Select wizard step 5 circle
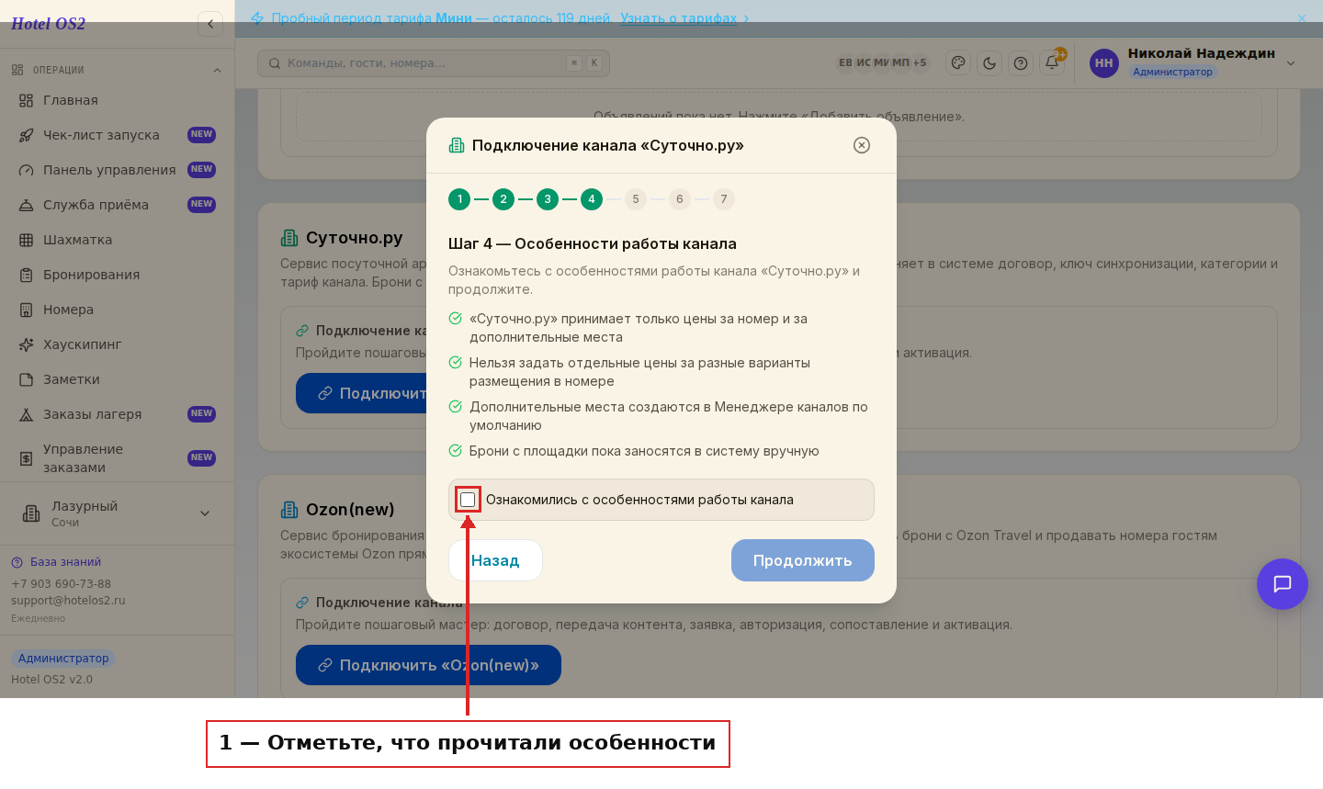The height and width of the screenshot is (789, 1323). tap(636, 199)
